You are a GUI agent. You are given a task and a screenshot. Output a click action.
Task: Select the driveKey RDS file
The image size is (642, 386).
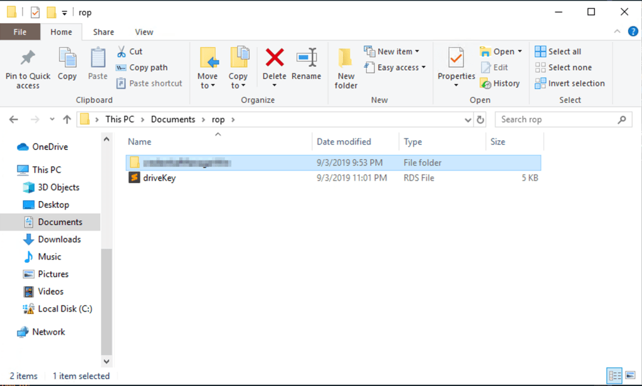click(160, 178)
